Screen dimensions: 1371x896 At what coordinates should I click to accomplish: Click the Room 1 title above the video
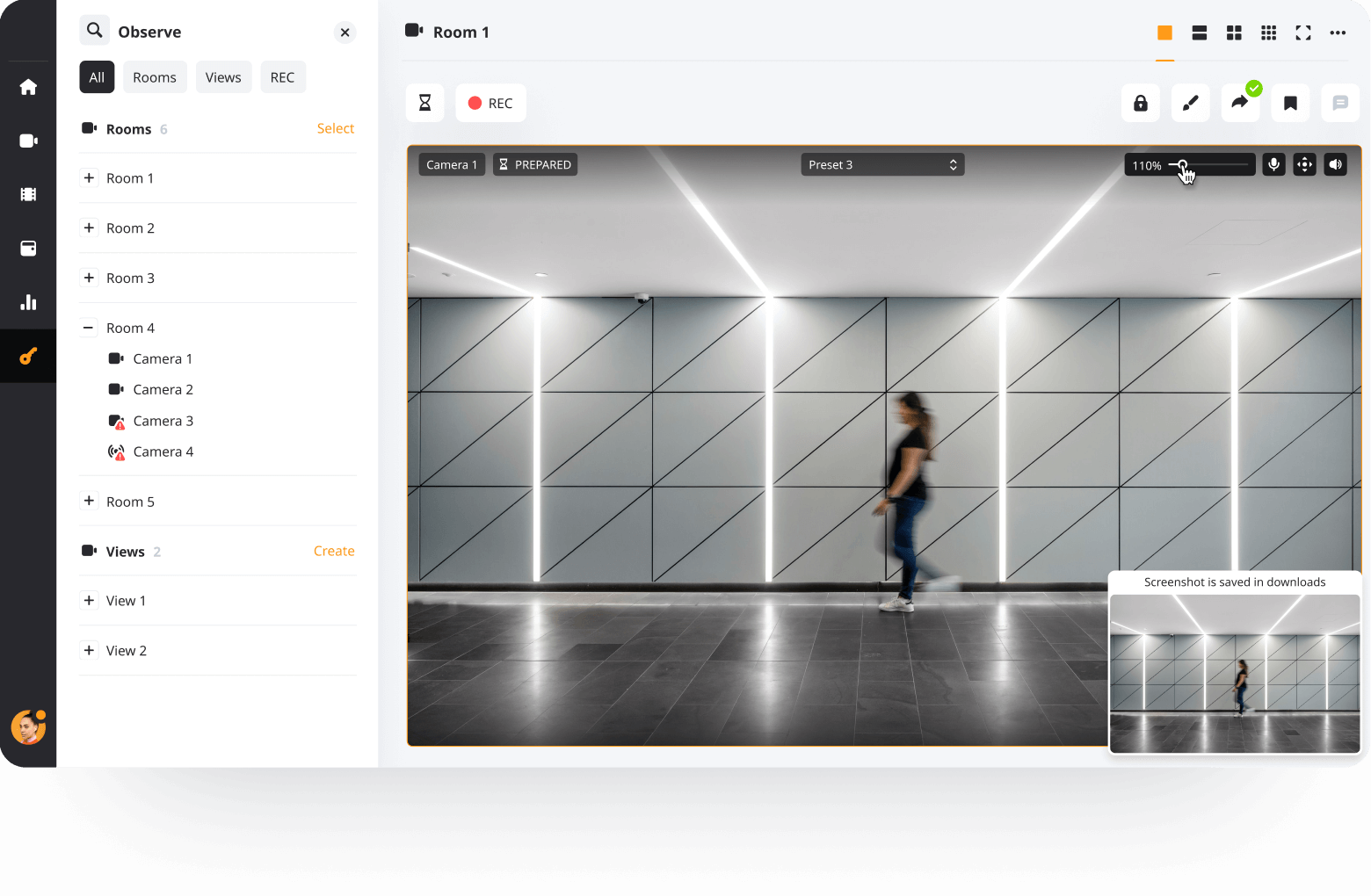(461, 33)
